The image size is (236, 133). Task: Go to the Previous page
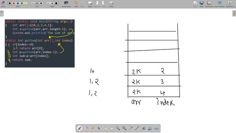pyautogui.click(x=97, y=4)
